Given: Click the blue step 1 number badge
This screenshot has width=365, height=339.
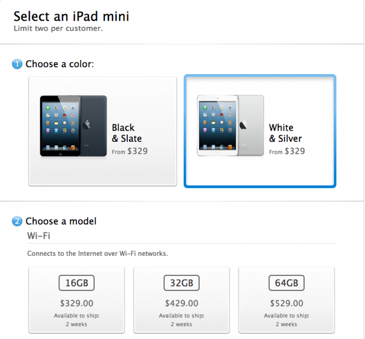Looking at the screenshot, I should [17, 64].
